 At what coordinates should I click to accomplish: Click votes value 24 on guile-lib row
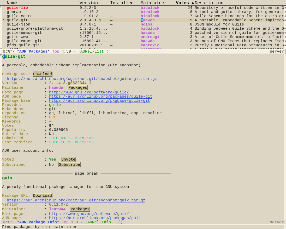(x=190, y=8)
